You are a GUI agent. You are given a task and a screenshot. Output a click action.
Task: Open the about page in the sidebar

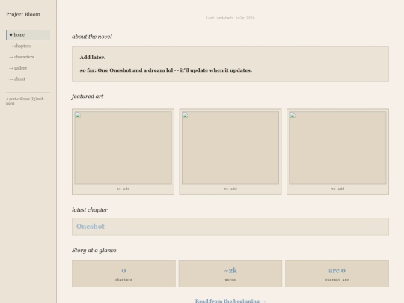(x=17, y=79)
